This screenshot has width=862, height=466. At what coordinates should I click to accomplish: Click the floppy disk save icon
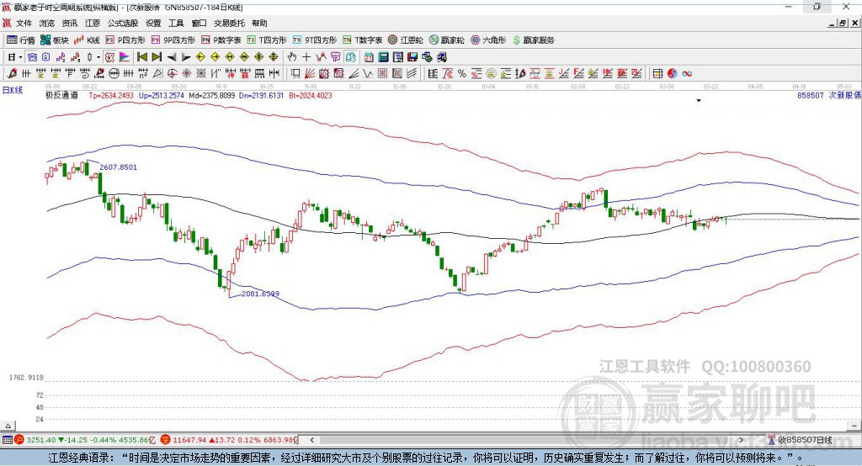[x=412, y=57]
